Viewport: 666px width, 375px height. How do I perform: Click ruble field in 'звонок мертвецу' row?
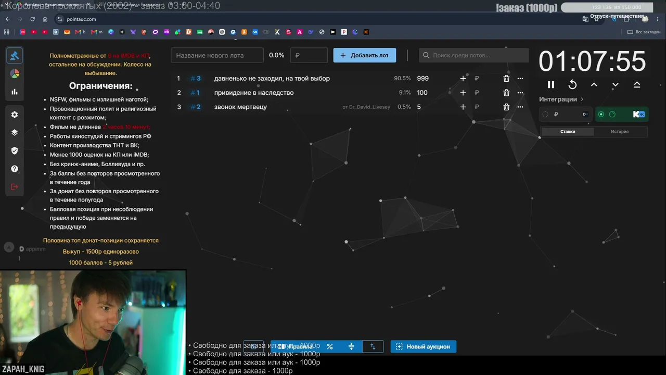pos(484,107)
